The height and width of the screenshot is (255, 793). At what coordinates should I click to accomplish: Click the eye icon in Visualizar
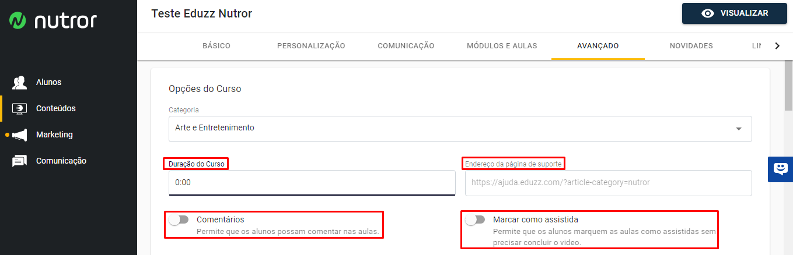pyautogui.click(x=708, y=13)
